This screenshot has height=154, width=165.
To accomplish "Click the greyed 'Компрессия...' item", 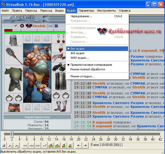I will (x=97, y=21).
